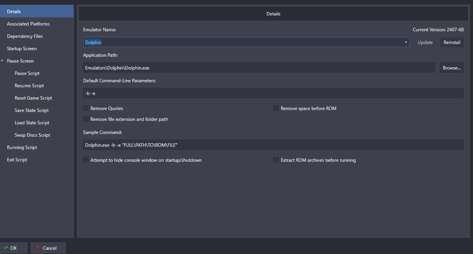Click the Sample Command: label
473x254 pixels.
tap(102, 132)
